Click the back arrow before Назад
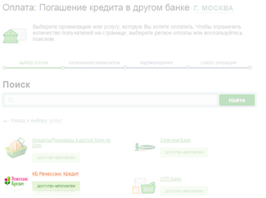The width and height of the screenshot is (266, 198). point(6,121)
